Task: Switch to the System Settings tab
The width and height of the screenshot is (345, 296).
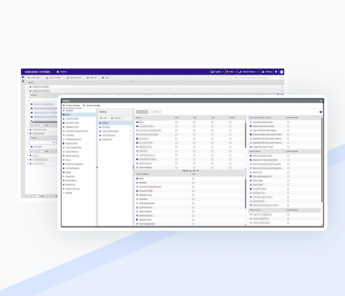Action: [x=92, y=106]
